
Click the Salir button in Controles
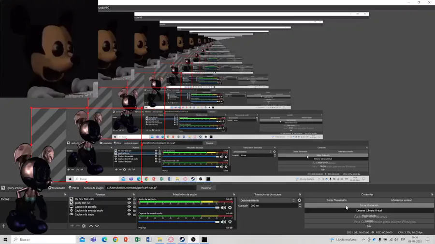[369, 226]
